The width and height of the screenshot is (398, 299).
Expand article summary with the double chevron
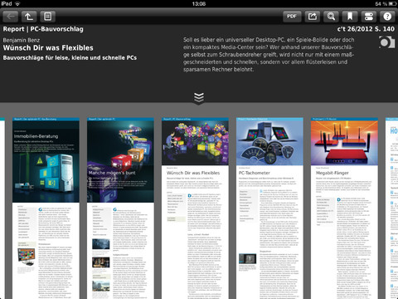pyautogui.click(x=199, y=98)
